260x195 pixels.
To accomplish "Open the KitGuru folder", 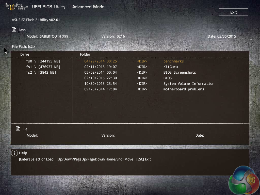I will coord(170,67).
